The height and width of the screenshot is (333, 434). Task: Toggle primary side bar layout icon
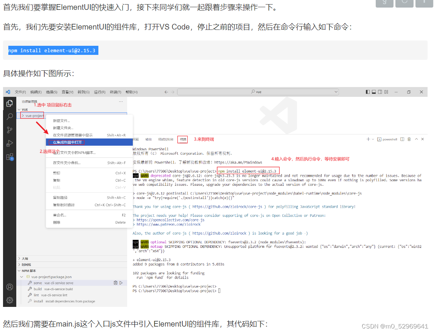[367, 92]
